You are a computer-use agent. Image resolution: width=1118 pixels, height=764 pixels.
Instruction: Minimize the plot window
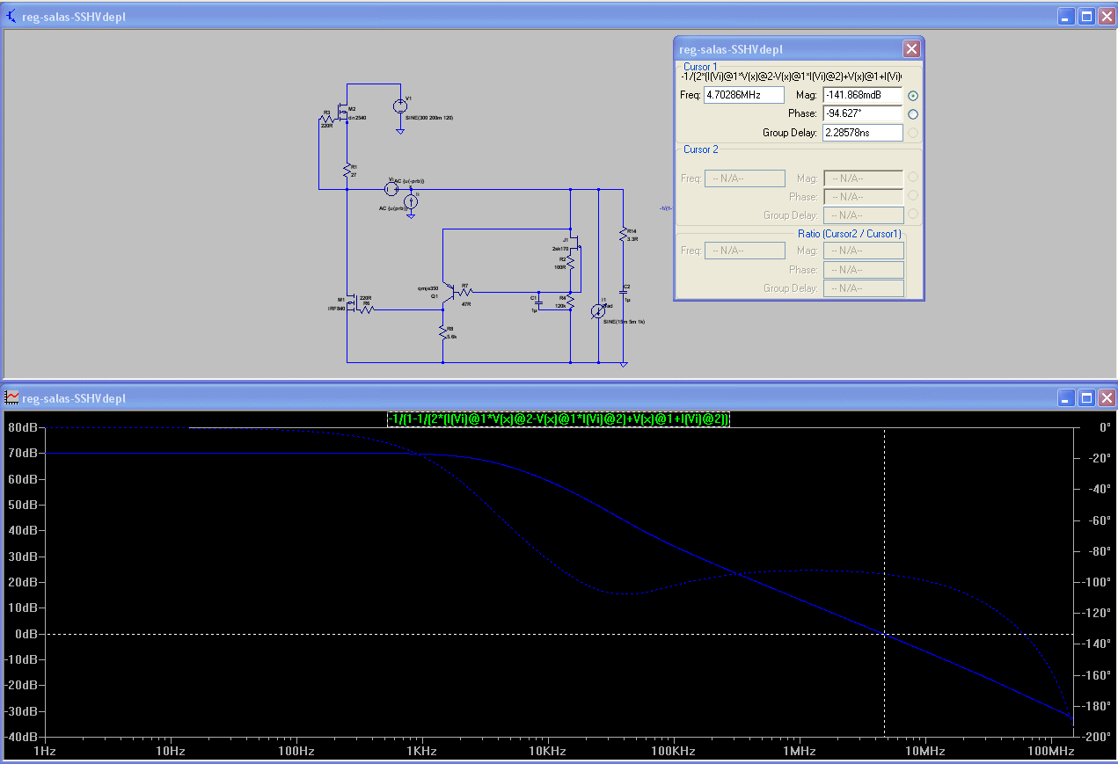point(1066,397)
